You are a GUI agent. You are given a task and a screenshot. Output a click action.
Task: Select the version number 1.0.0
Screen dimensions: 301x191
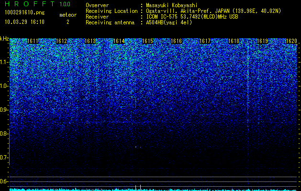pos(65,4)
